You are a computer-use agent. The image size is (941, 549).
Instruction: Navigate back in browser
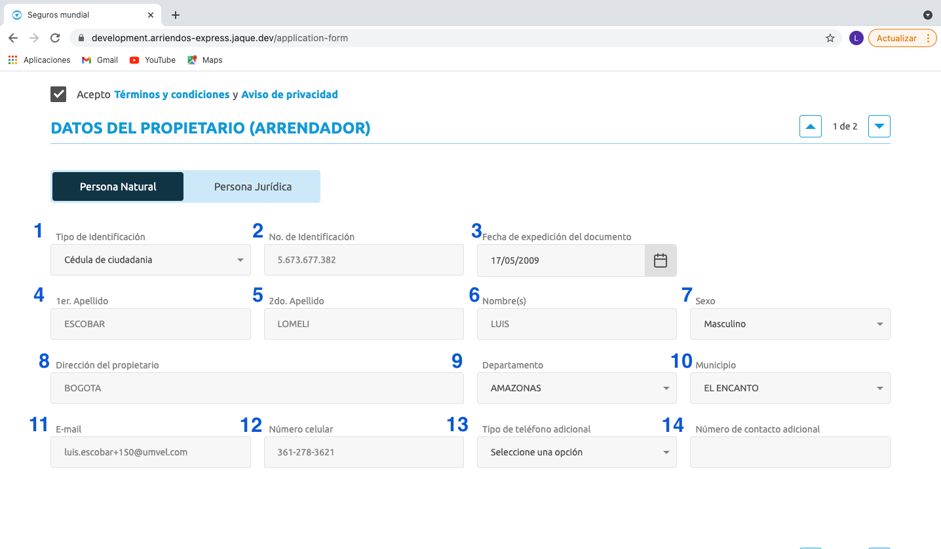tap(13, 38)
